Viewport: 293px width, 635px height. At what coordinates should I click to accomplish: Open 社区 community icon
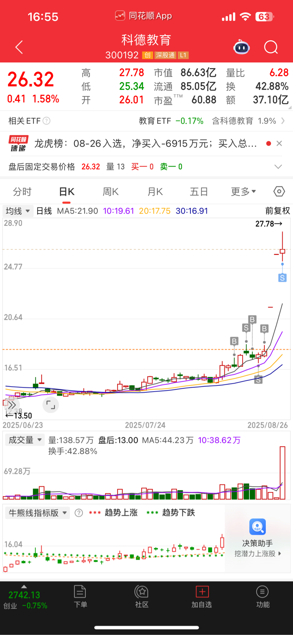[x=142, y=592]
